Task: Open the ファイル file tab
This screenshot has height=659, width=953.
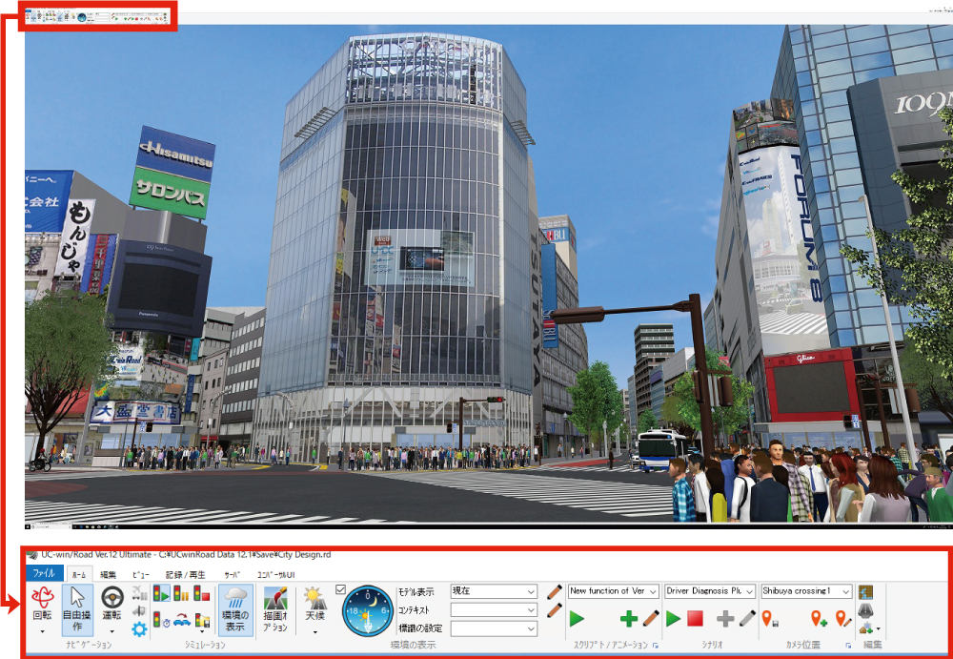Action: coord(44,573)
